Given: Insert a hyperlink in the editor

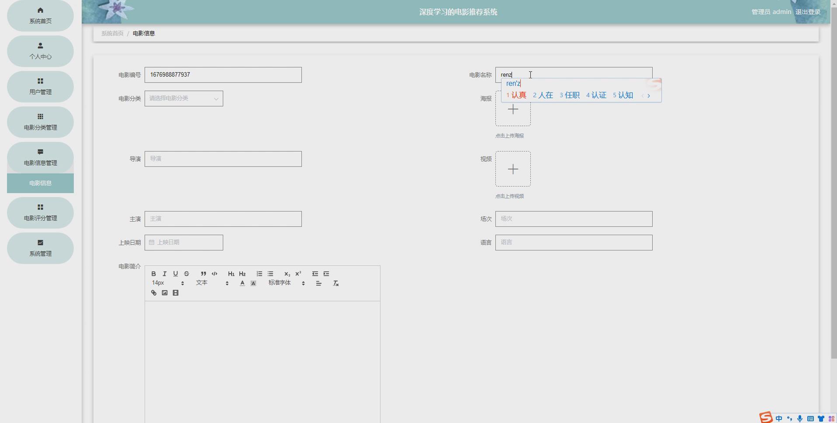Looking at the screenshot, I should pos(153,293).
